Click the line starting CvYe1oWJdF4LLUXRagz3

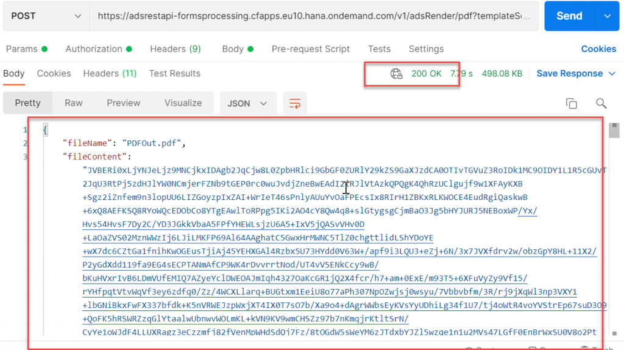click(339, 332)
